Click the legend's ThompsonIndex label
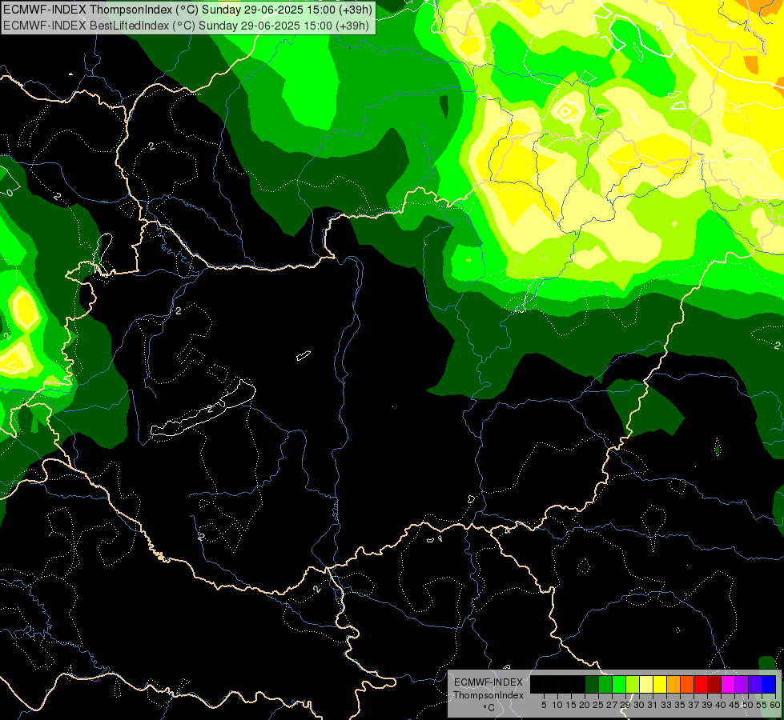Viewport: 784px width, 720px height. pos(488,695)
